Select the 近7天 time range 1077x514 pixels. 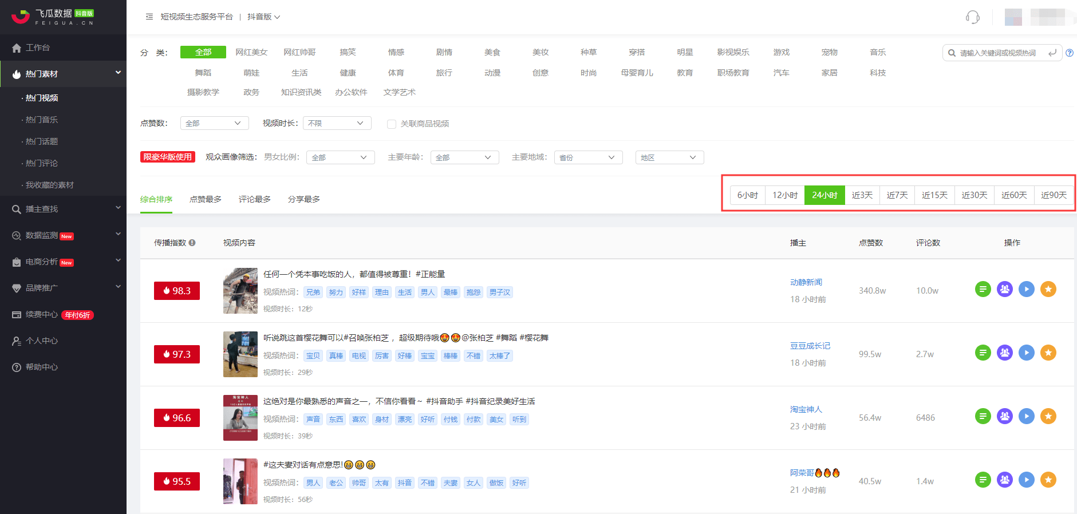pos(897,195)
